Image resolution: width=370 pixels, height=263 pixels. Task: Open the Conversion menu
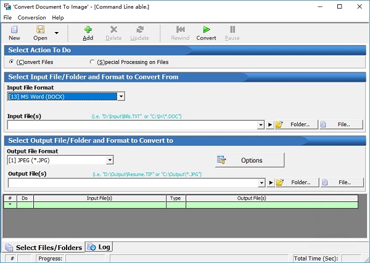[x=31, y=18]
